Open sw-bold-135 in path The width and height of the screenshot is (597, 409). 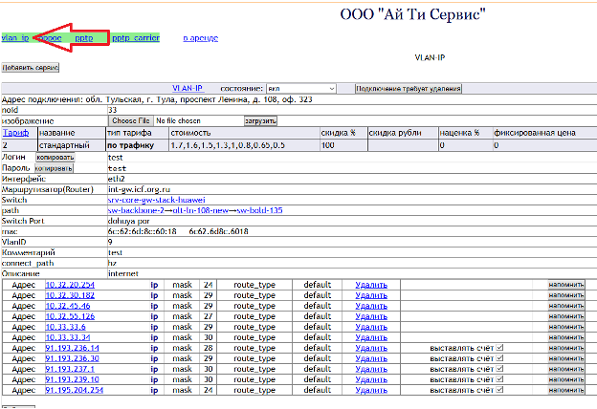(259, 210)
